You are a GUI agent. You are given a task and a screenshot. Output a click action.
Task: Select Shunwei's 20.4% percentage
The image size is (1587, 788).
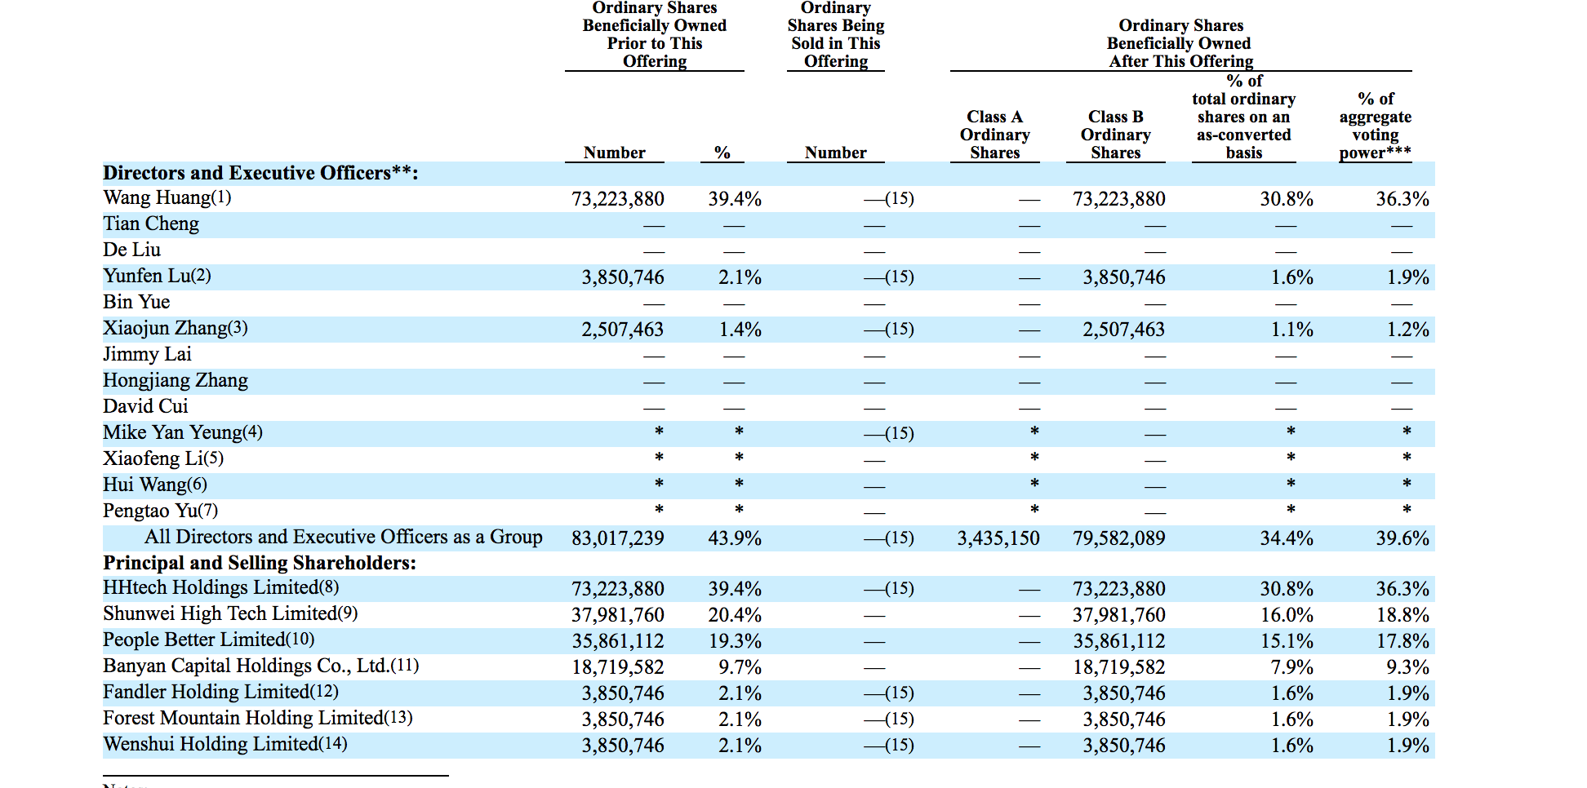[x=735, y=615]
